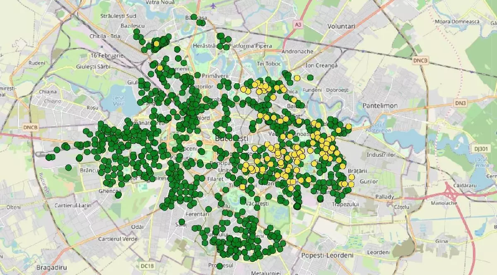497x275 pixels.
Task: Click a green marker near Herăstrău
Action: (x=219, y=46)
